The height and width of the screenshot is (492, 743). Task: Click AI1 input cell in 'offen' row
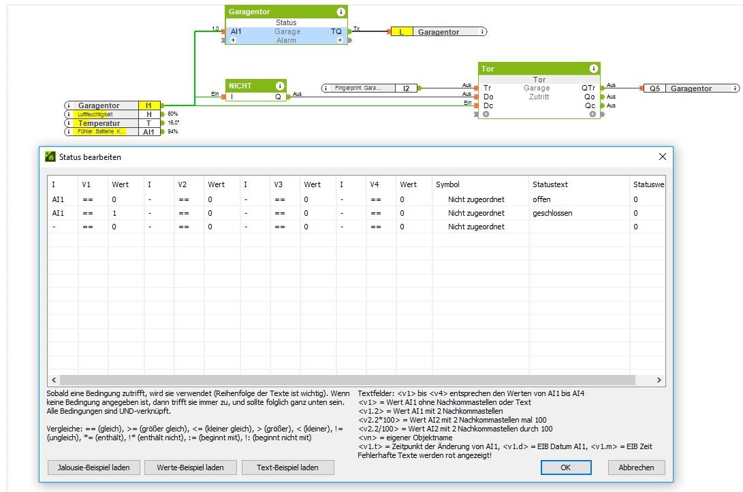coord(63,199)
